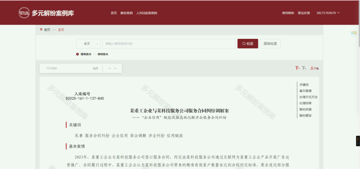Click the 入库编号 label
The height and width of the screenshot is (169, 360).
(x=82, y=94)
